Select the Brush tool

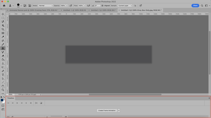click(x=3, y=45)
